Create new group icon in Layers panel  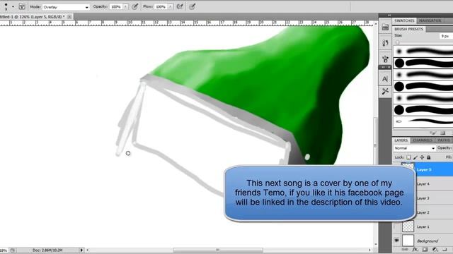pos(445,249)
